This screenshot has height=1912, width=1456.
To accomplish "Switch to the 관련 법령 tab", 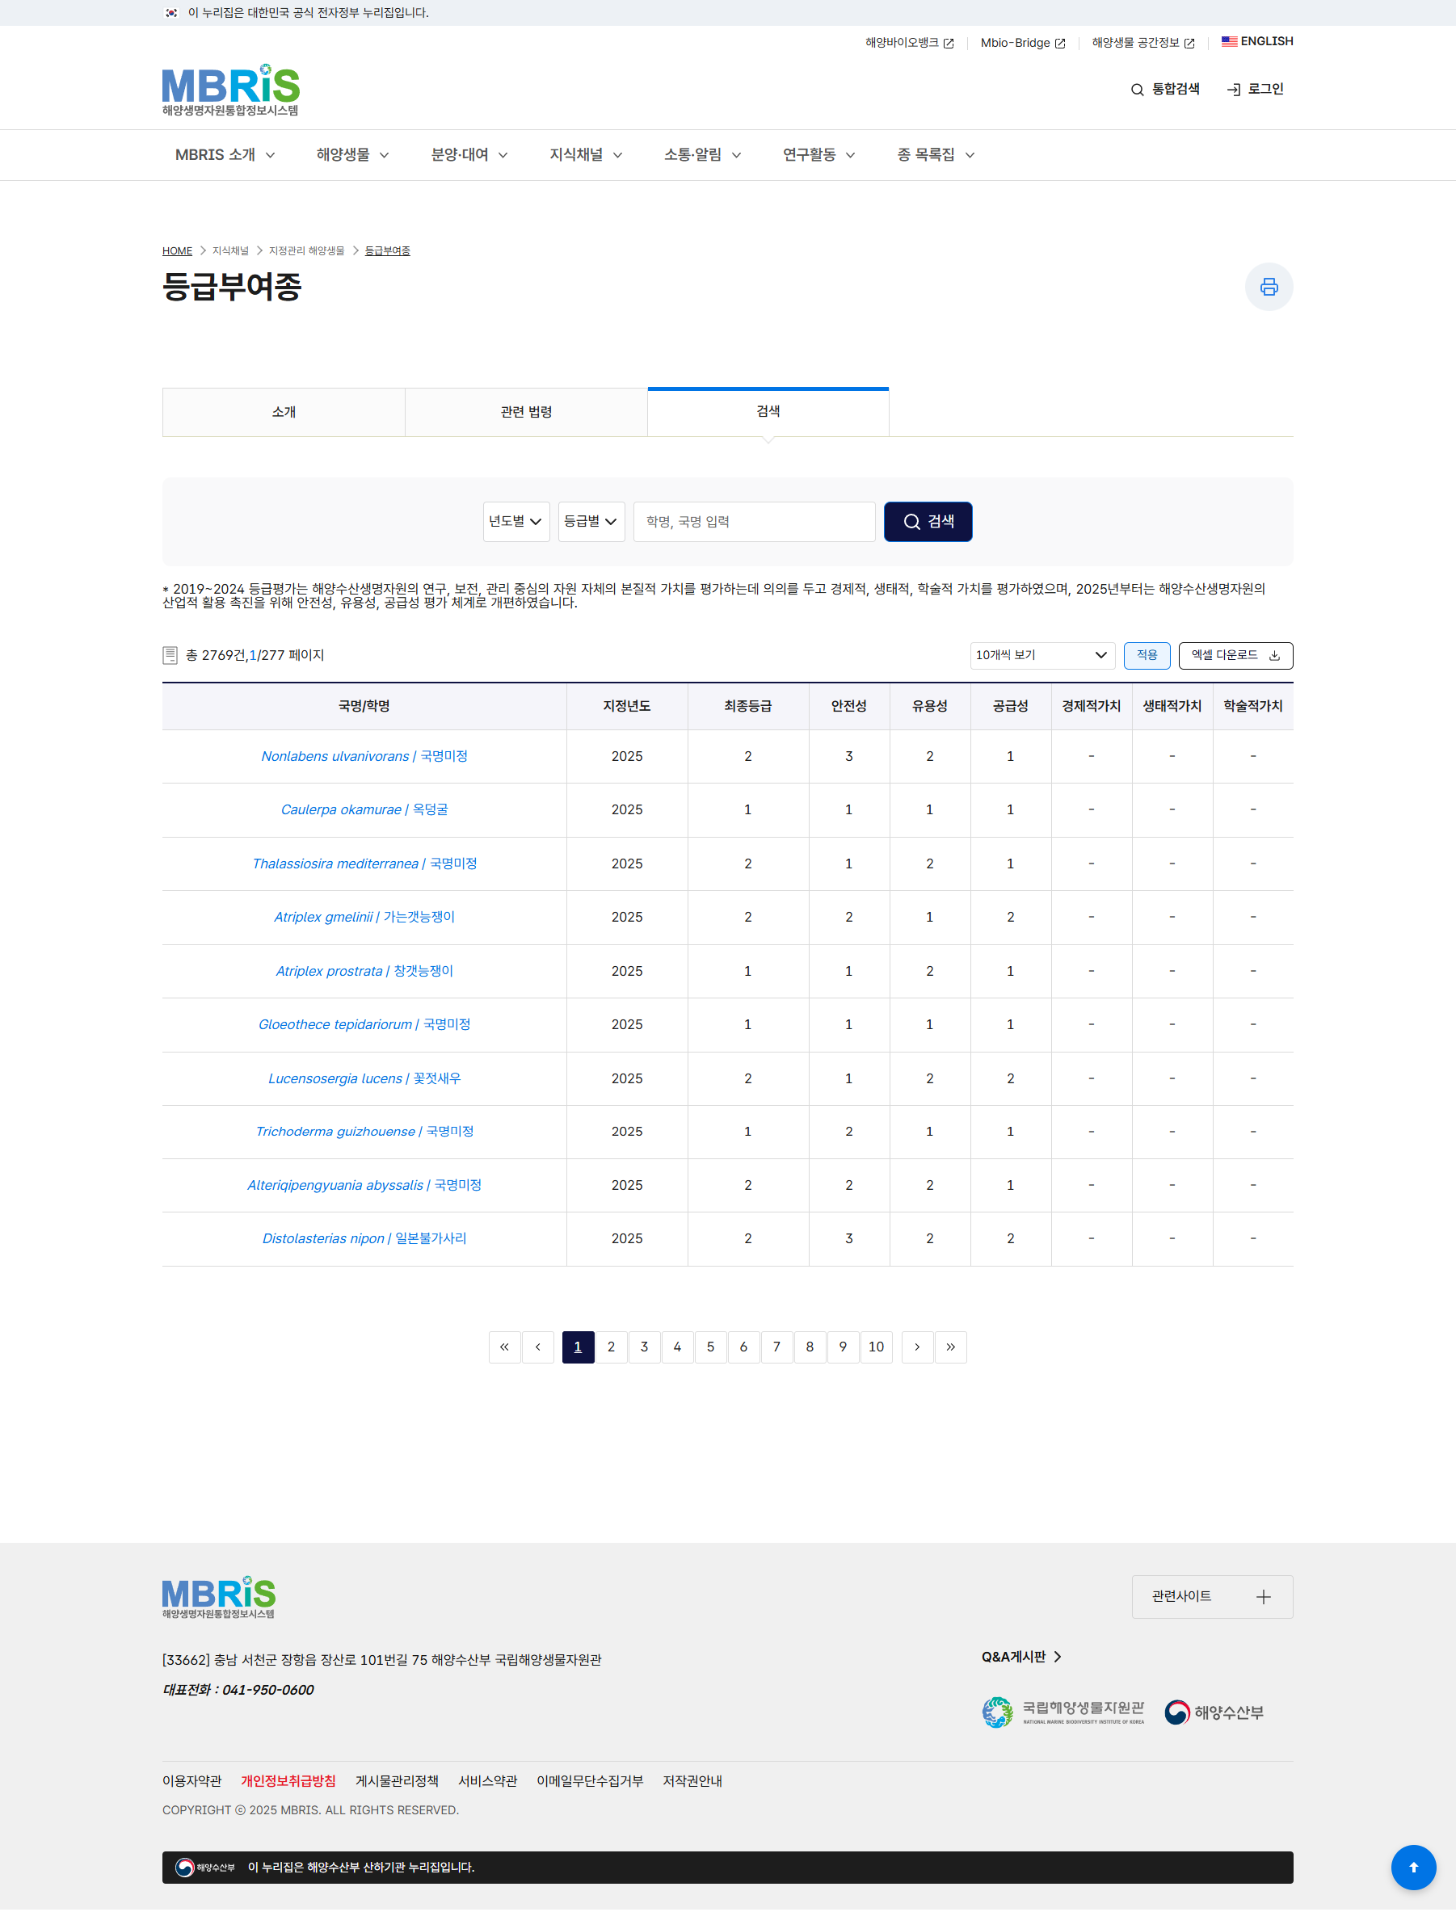I will click(526, 413).
